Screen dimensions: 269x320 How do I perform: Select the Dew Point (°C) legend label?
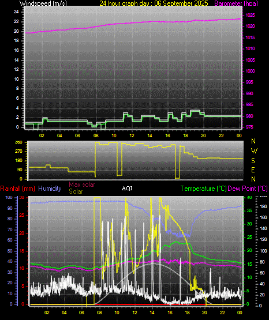pyautogui.click(x=248, y=189)
